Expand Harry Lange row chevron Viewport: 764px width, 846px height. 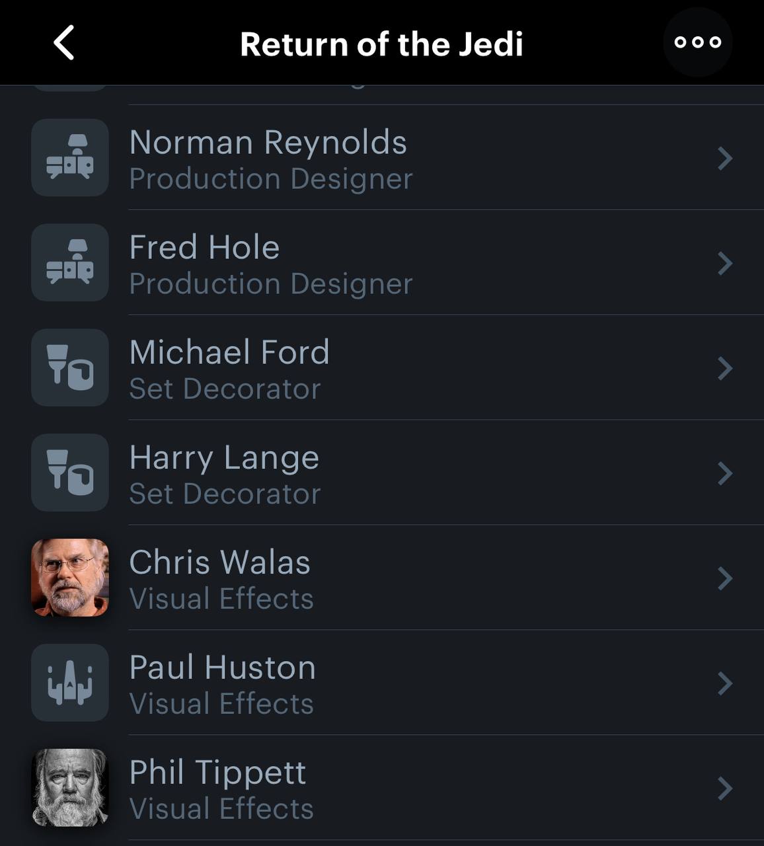[x=725, y=473]
